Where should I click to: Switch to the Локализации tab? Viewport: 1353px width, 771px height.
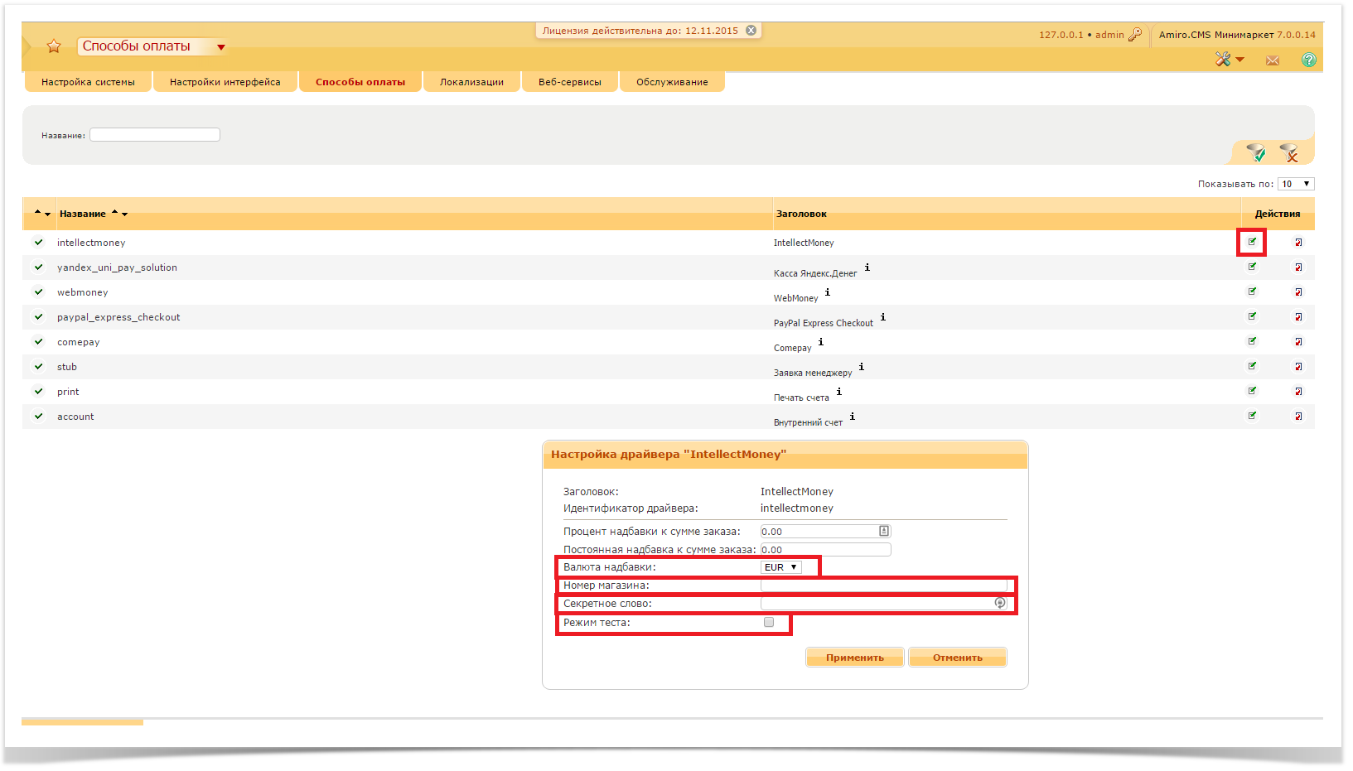pos(471,82)
